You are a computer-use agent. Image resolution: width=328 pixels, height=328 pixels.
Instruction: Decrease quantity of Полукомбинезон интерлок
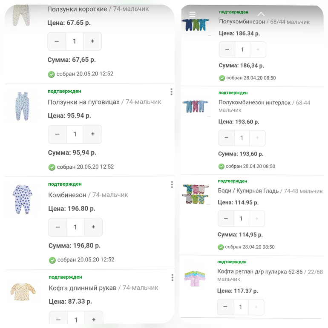(x=226, y=138)
